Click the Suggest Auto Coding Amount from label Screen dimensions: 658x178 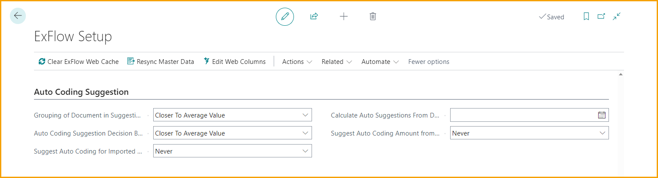(385, 133)
